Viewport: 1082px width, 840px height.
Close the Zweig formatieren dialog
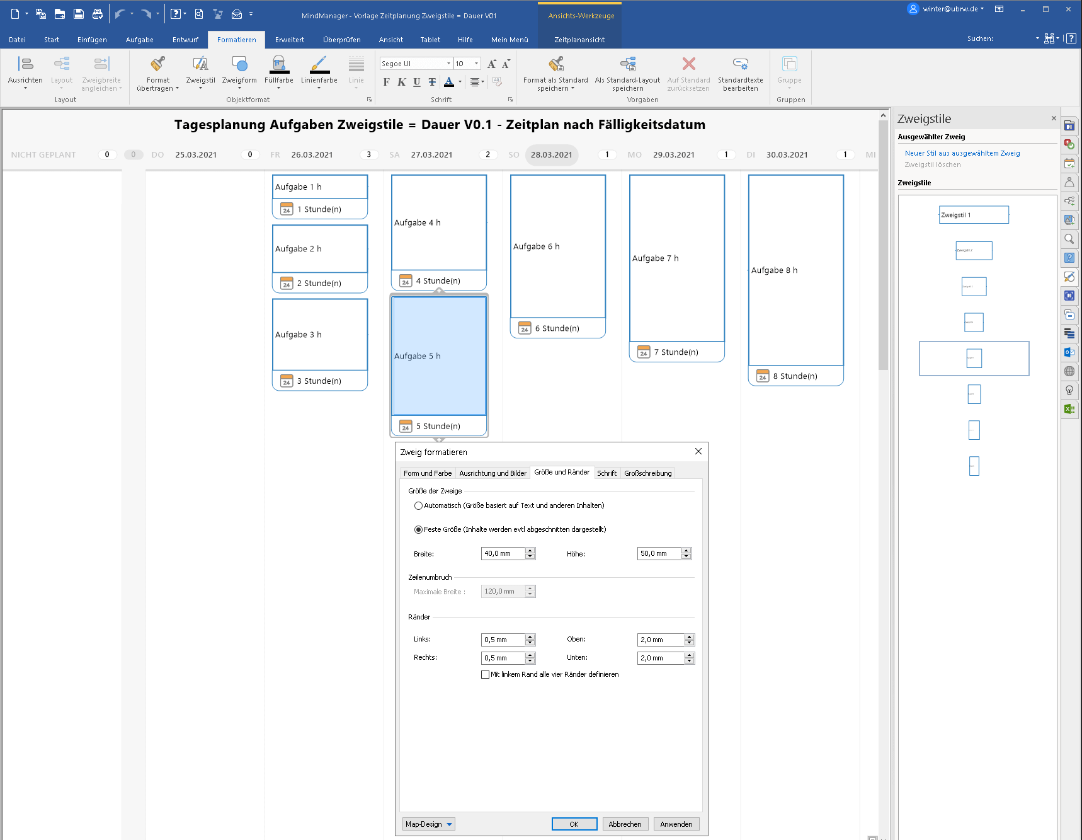tap(698, 451)
